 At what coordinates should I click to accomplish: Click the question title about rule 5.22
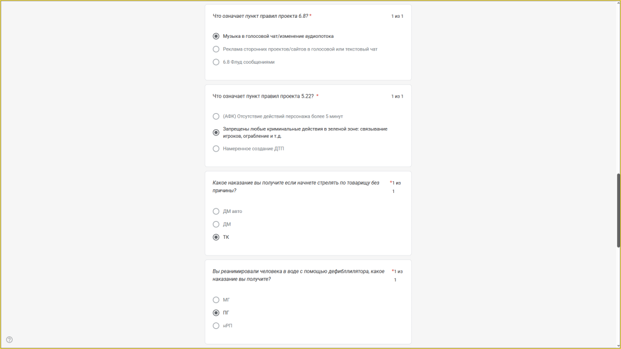263,96
